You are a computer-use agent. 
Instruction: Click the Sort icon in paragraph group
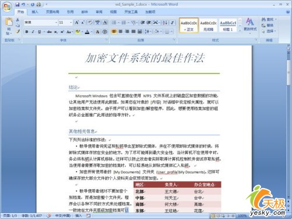[165, 23]
